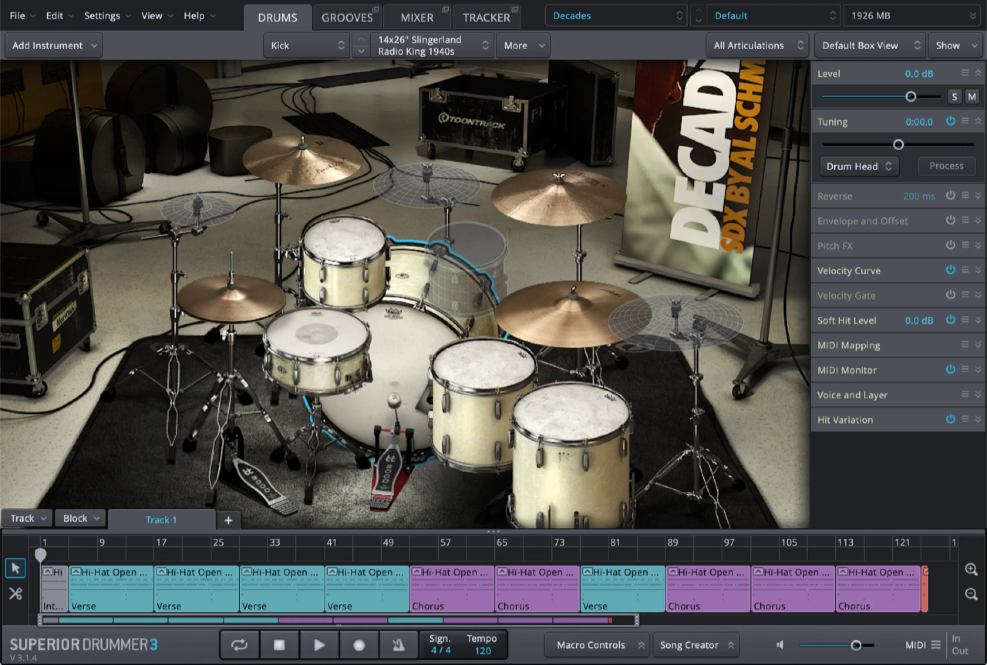The height and width of the screenshot is (665, 987).
Task: Enable Velocity Gate power button
Action: [950, 294]
